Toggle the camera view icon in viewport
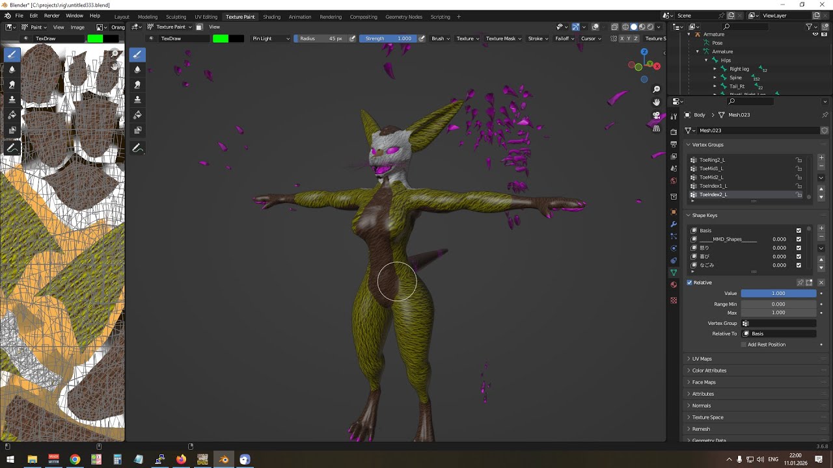 (x=657, y=115)
